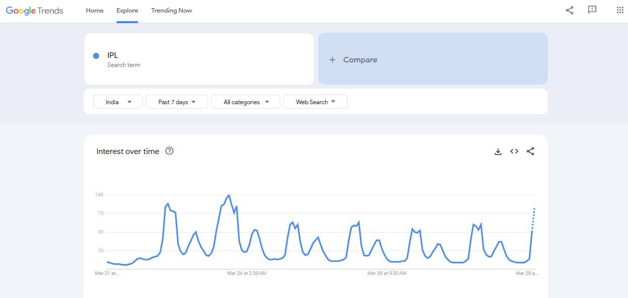Open the All categories dropdown

pyautogui.click(x=246, y=102)
